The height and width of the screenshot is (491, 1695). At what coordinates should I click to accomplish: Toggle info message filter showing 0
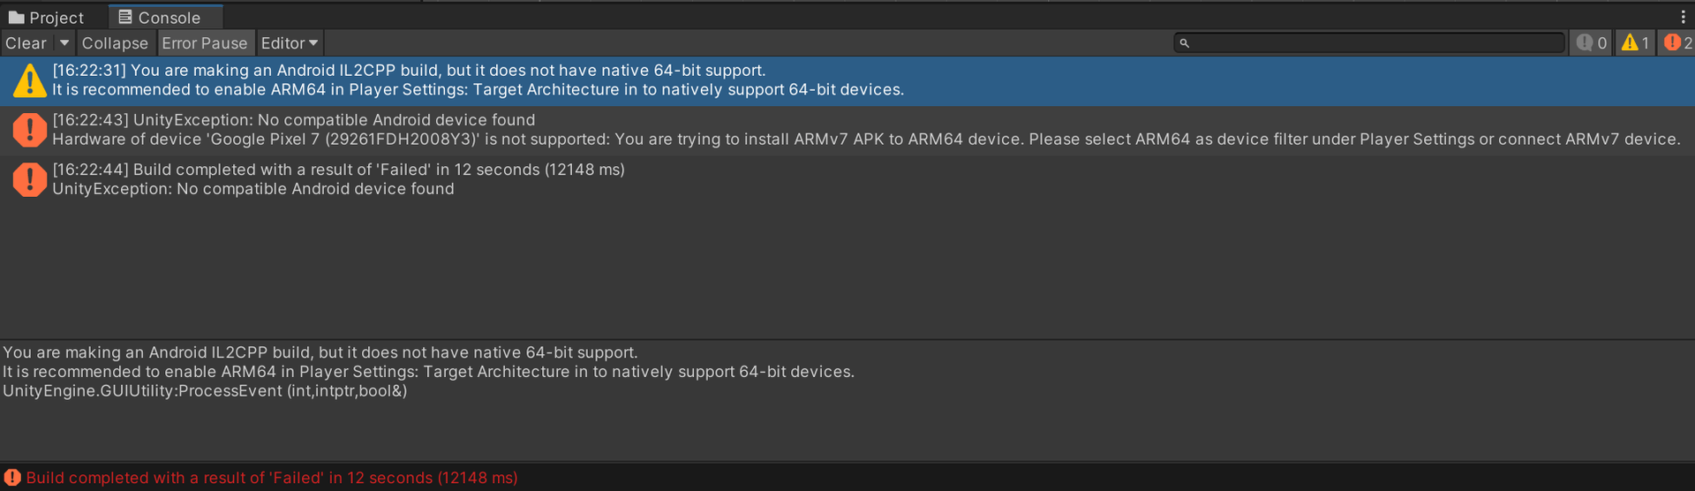[1592, 43]
